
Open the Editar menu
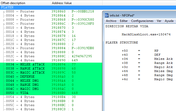click(124, 21)
